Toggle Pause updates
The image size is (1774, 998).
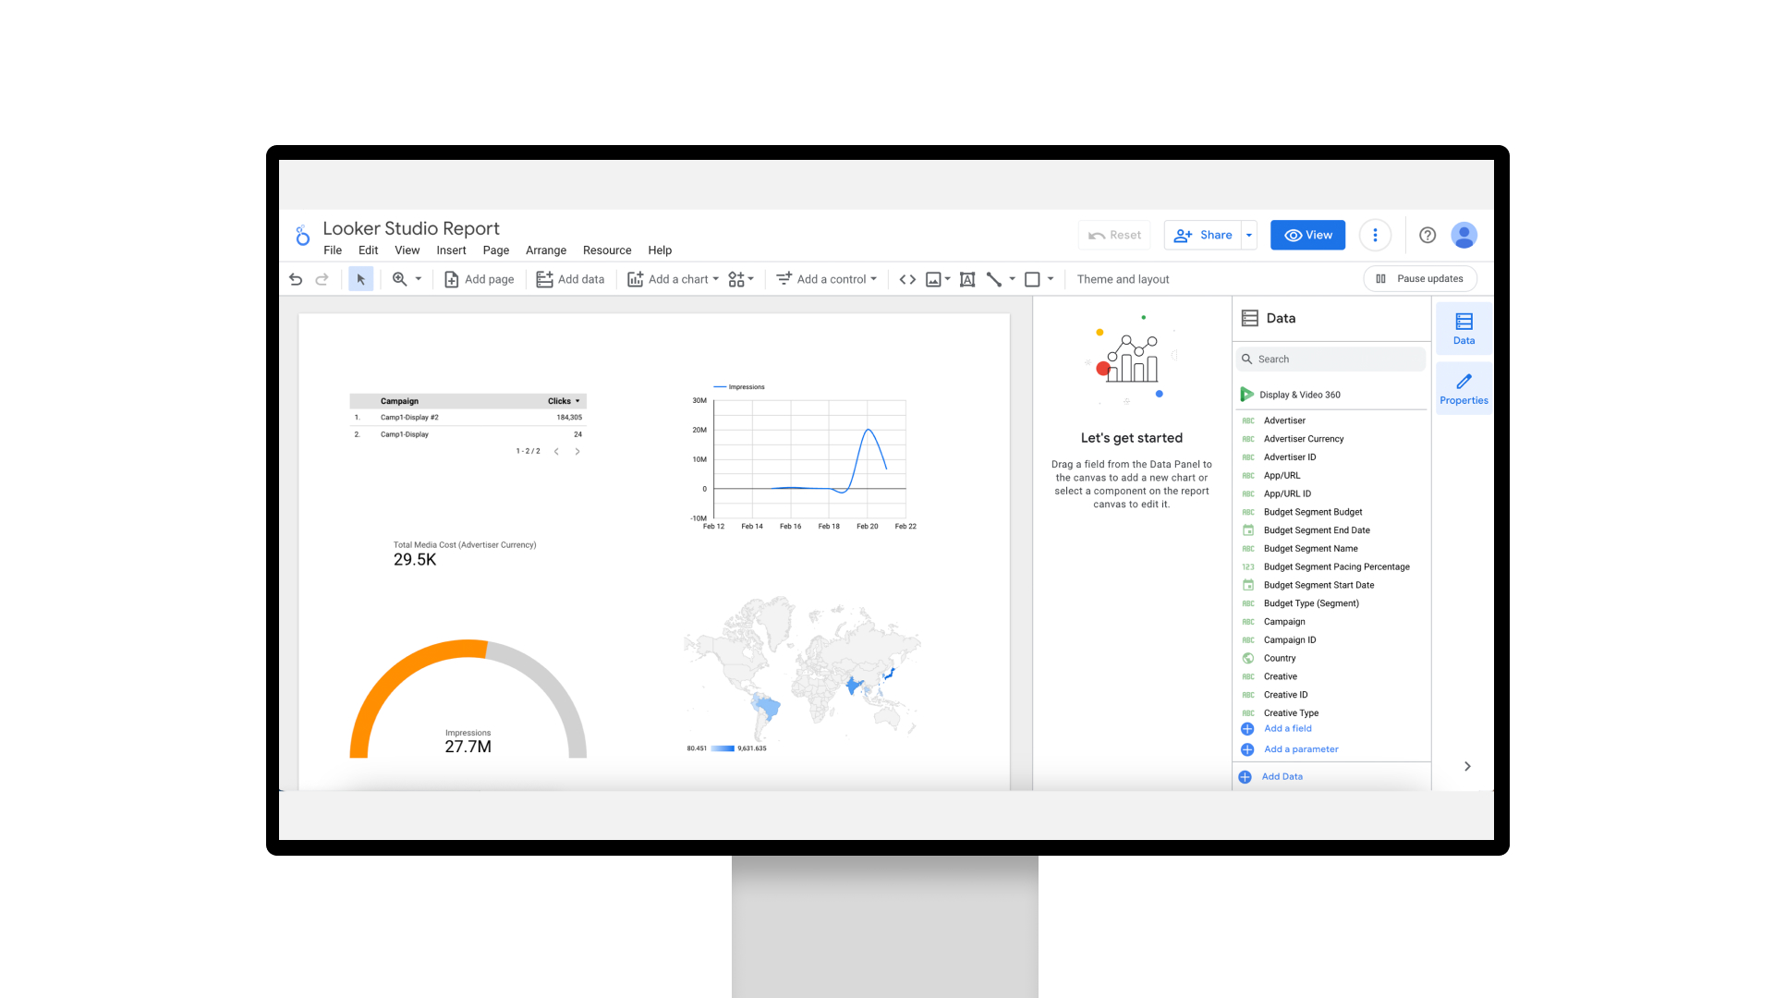(x=1420, y=278)
